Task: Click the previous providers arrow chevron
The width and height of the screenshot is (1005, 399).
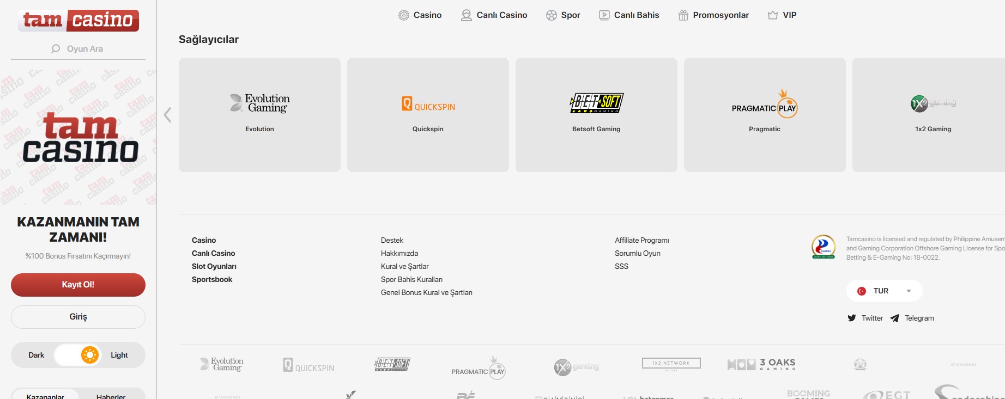Action: tap(168, 115)
